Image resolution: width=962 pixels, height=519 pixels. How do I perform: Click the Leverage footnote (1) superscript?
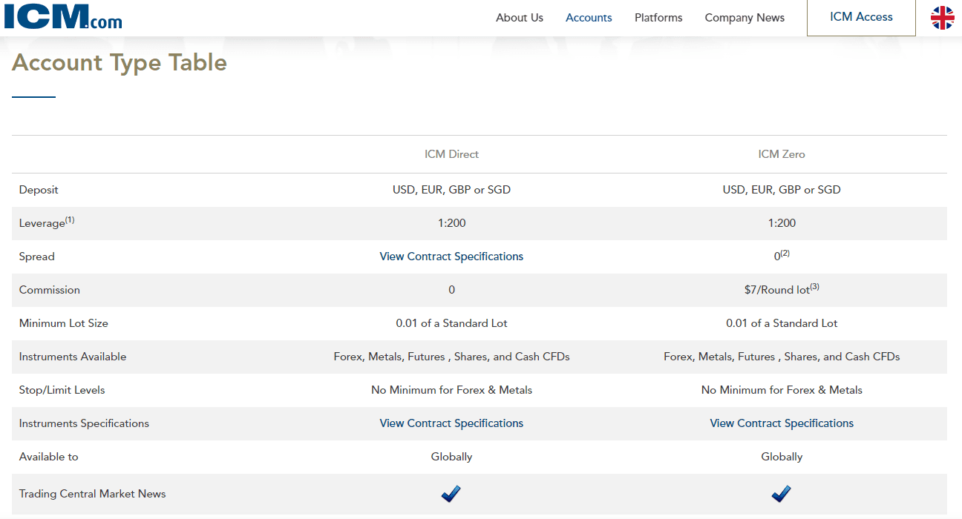pyautogui.click(x=70, y=220)
